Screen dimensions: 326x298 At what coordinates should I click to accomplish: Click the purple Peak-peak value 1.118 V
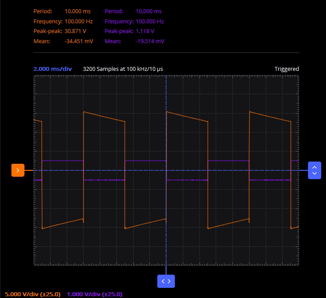pyautogui.click(x=145, y=31)
